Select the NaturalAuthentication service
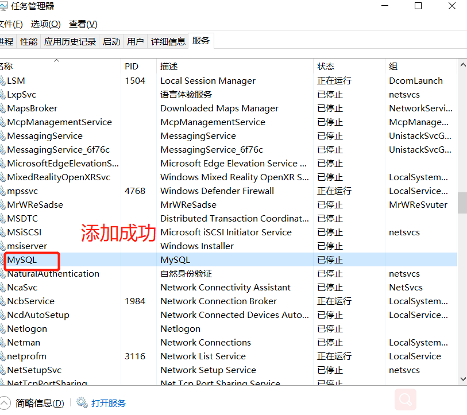 (x=53, y=274)
